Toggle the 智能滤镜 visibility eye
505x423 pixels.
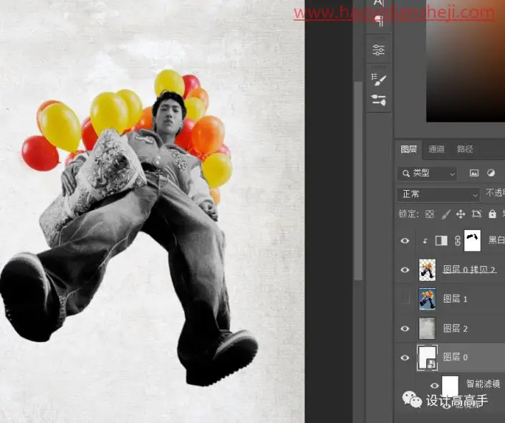tap(434, 385)
